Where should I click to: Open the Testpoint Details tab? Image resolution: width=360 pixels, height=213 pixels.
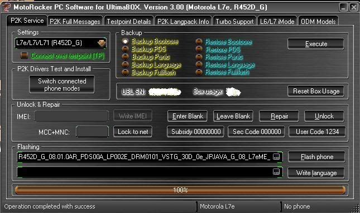(129, 22)
